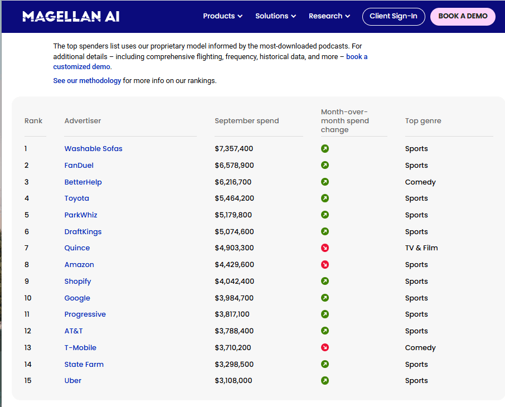Expand the Products dropdown menu

click(222, 16)
